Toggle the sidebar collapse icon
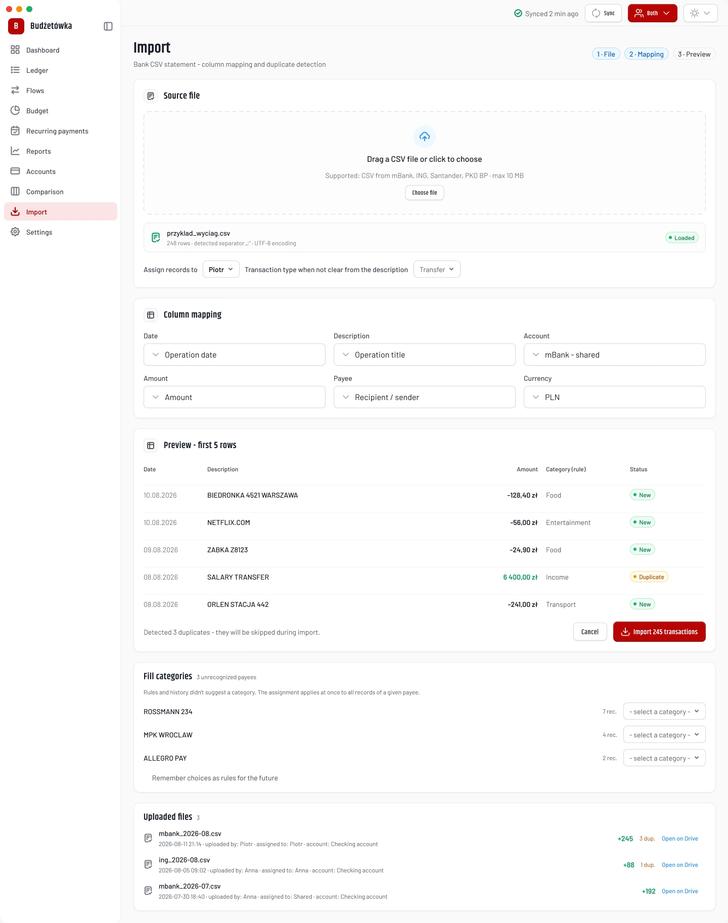728x923 pixels. [108, 26]
